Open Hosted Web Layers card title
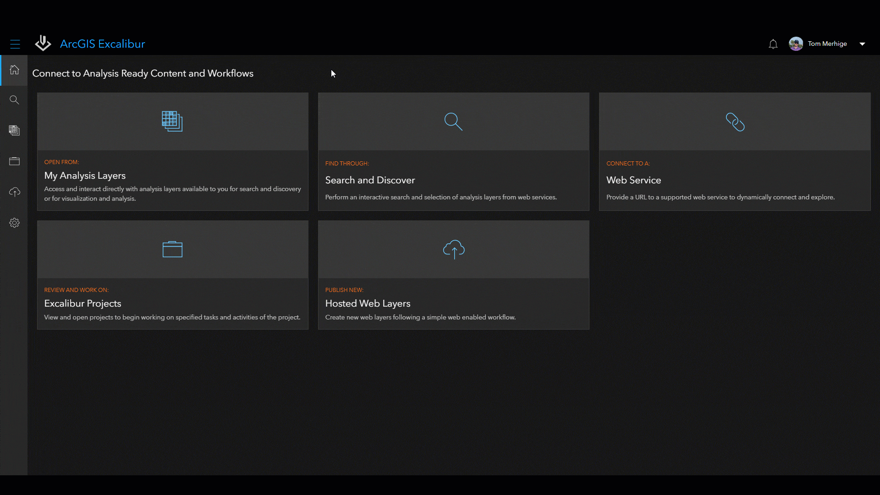Viewport: 880px width, 495px height. 368,303
